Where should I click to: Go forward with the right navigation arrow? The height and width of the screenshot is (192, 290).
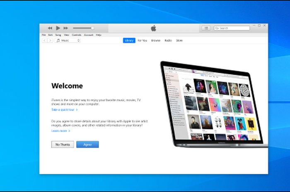[50, 40]
